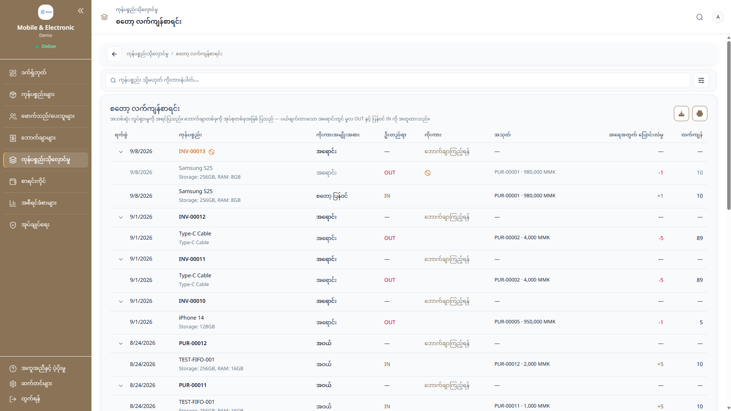Image resolution: width=731 pixels, height=411 pixels.
Task: Collapse the INV-00012 group row
Action: click(x=121, y=217)
